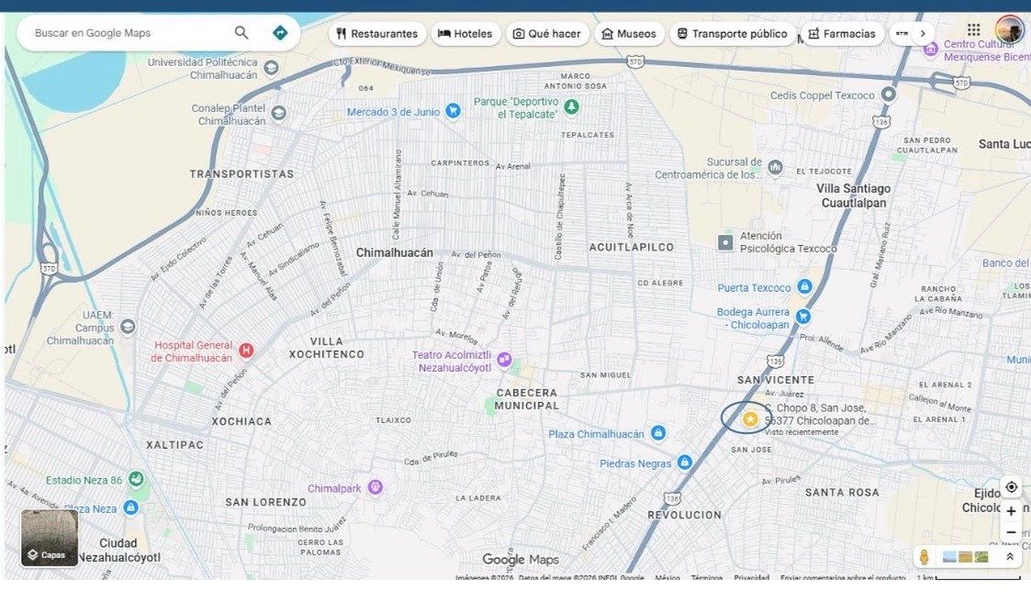1031x592 pixels.
Task: Click the SAN VICENTE neighborhood label
Action: (775, 380)
